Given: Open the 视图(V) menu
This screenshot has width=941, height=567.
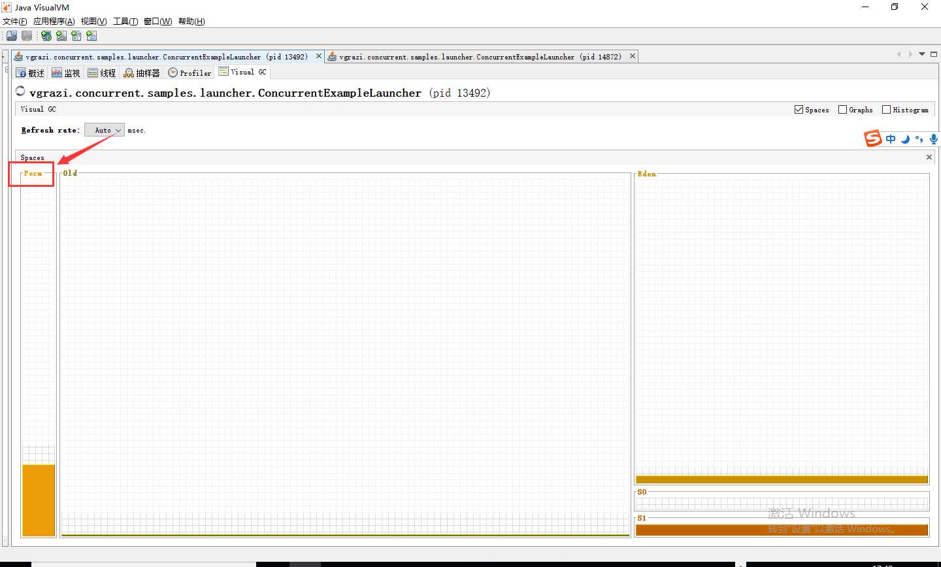Looking at the screenshot, I should click(94, 22).
